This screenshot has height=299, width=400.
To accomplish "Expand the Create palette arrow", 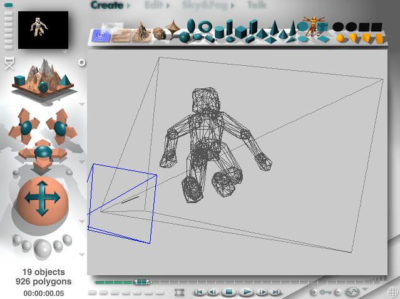I will [x=129, y=6].
